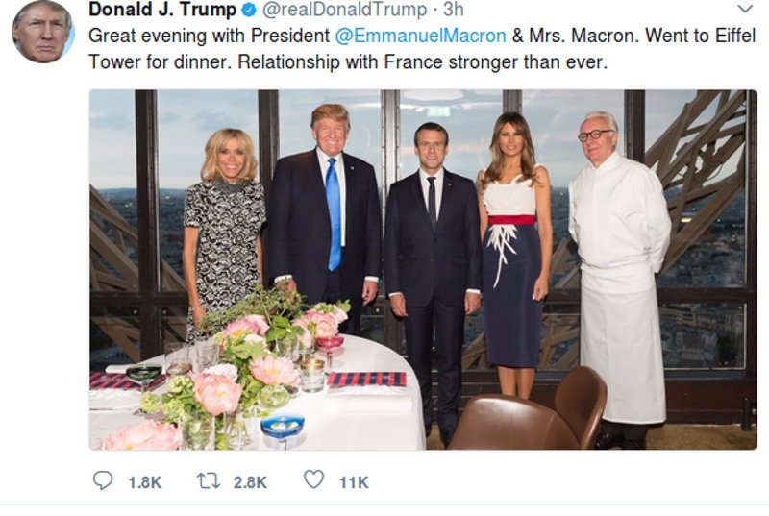Click the 2.8K retweet count
Viewport: 769px width, 516px height.
[250, 482]
